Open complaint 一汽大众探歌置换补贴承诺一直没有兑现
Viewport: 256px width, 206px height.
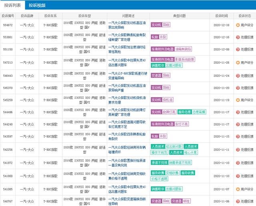127,163
